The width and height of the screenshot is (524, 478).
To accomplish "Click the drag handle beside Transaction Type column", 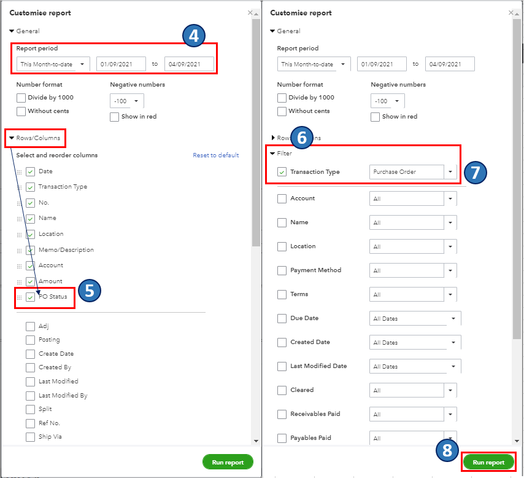I will pos(19,188).
